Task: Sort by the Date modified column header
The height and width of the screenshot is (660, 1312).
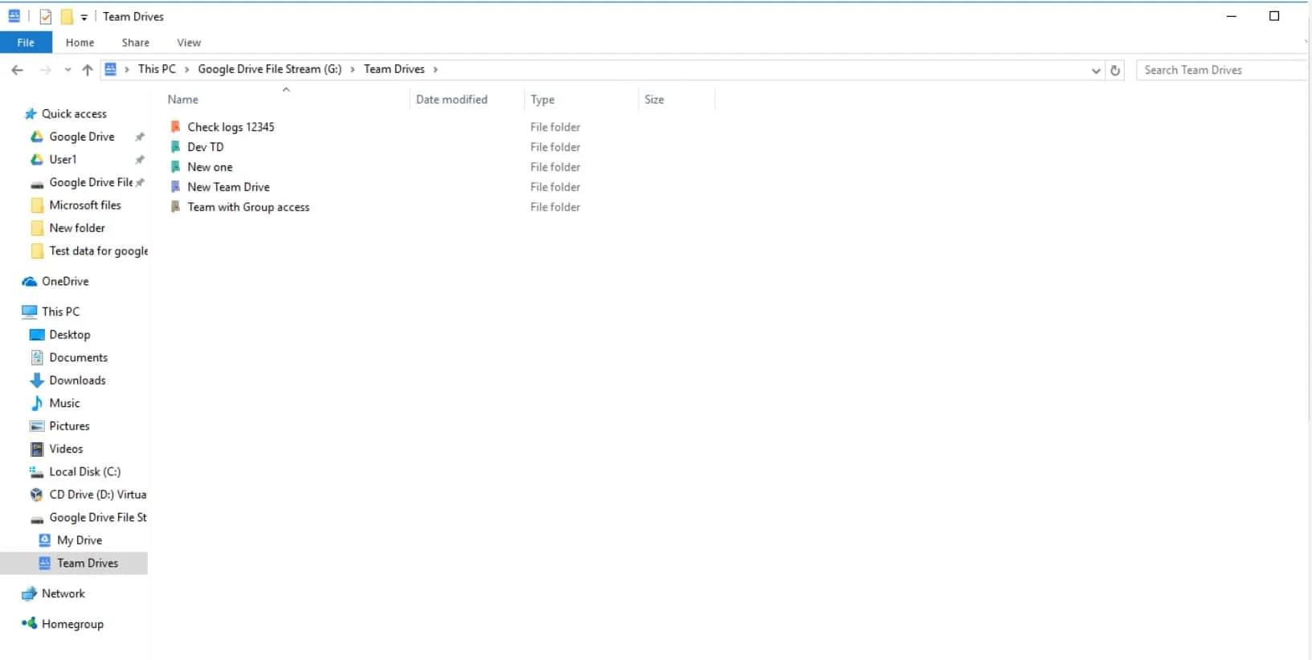Action: 452,100
